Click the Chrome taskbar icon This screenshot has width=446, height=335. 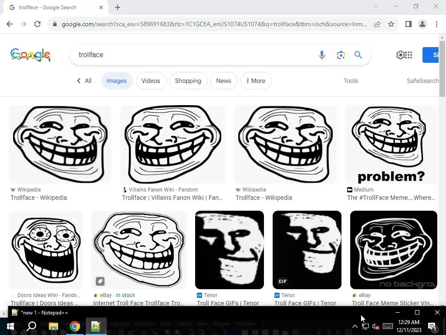(x=74, y=326)
